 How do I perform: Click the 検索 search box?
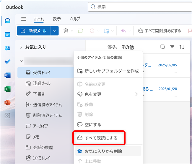tap(139, 6)
